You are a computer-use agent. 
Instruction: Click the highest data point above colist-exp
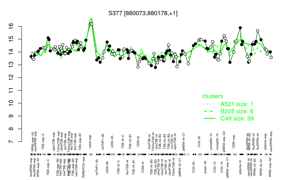[x=91, y=24]
